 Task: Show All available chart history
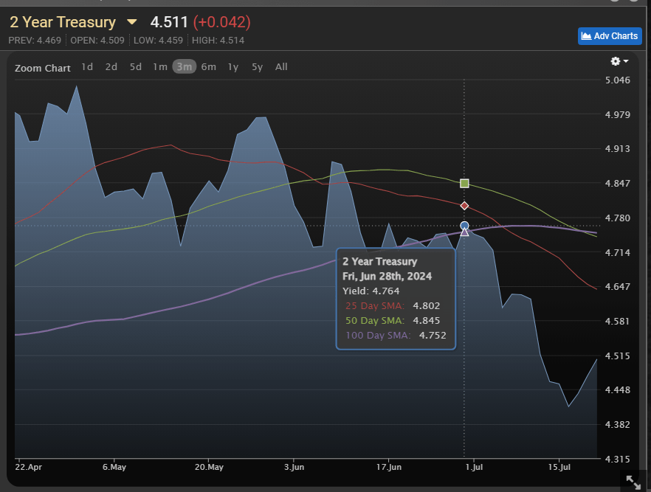[x=281, y=67]
